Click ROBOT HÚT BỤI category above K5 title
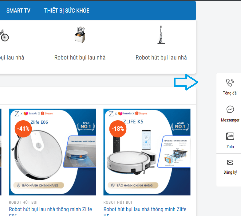The width and height of the screenshot is (241, 216). [118, 202]
